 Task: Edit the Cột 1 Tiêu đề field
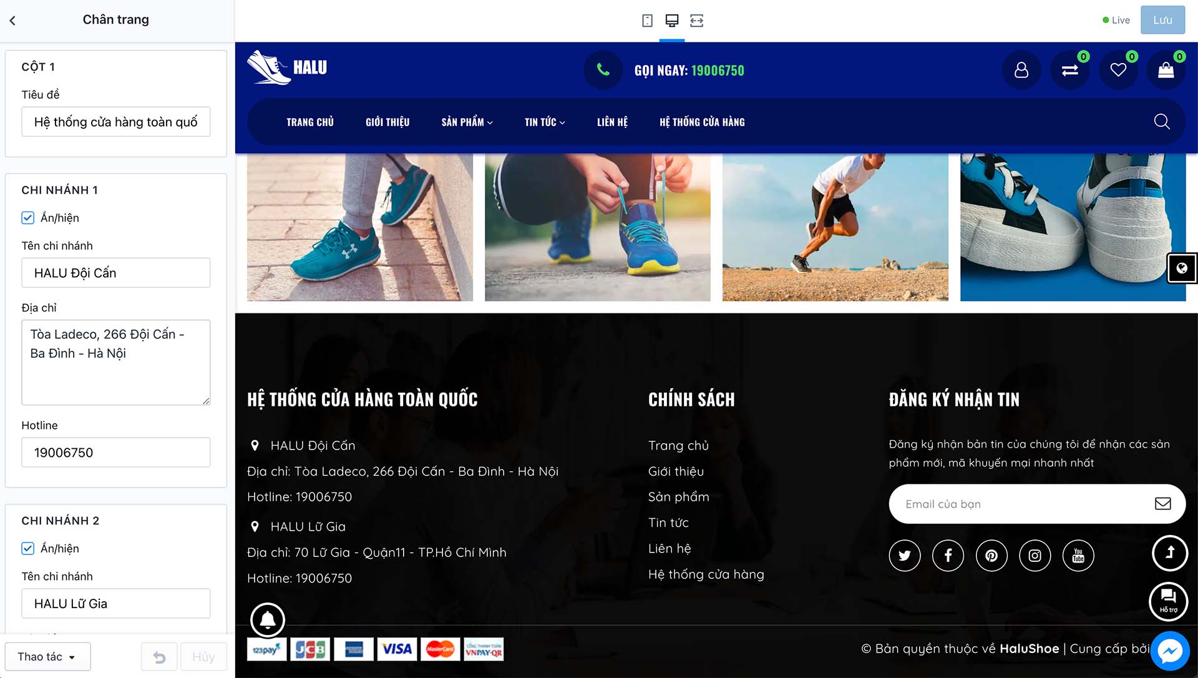pos(116,122)
